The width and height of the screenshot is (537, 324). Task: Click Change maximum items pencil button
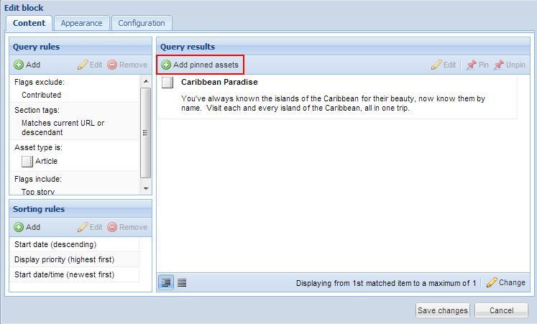[x=506, y=282]
